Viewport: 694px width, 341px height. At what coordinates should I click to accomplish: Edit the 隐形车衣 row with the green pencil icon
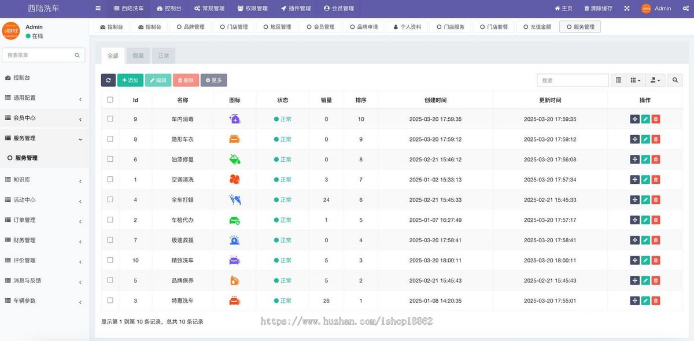pos(645,139)
